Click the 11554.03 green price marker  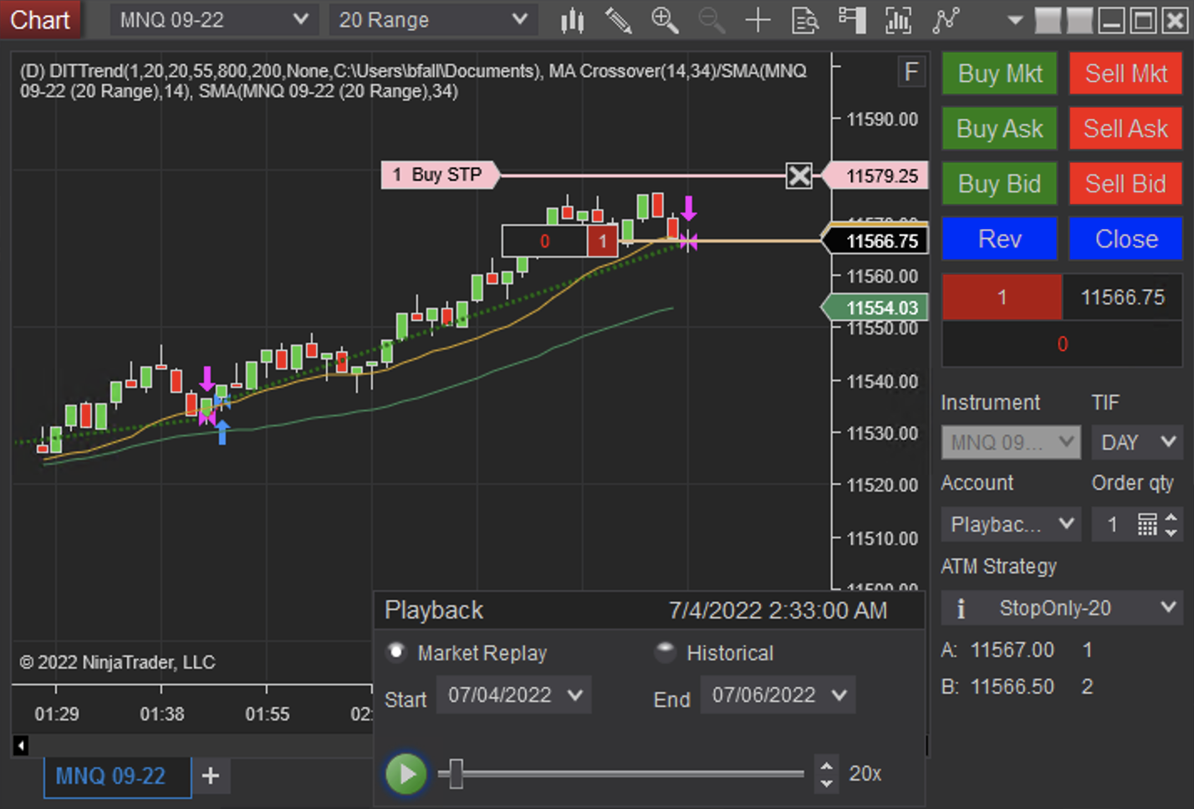click(877, 308)
